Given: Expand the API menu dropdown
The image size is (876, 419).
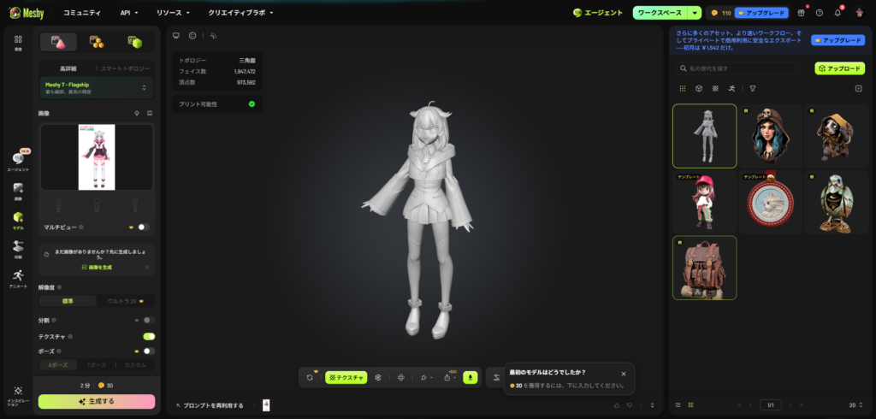Looking at the screenshot, I should click(129, 12).
